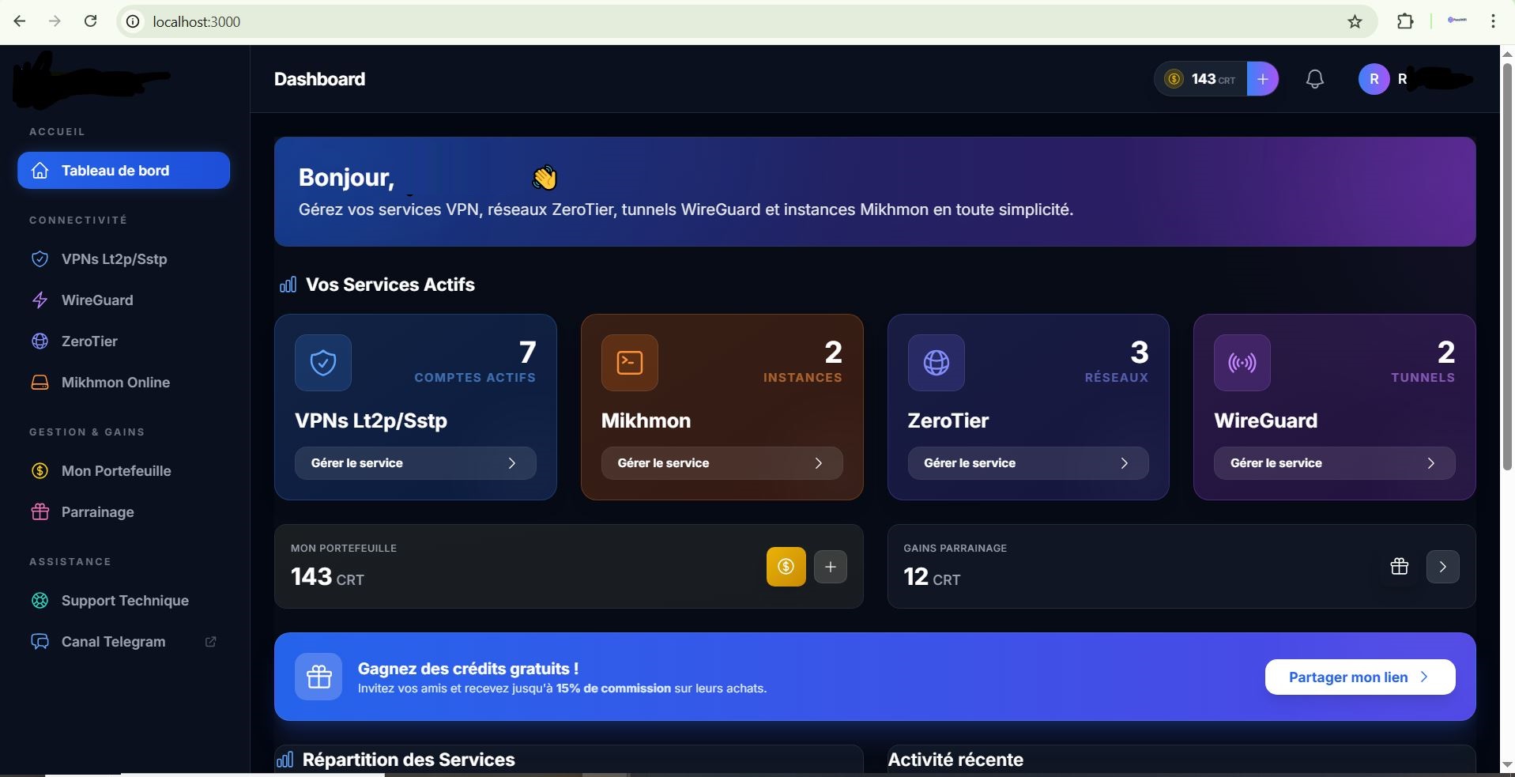Bookmark the page with the star icon

[x=1355, y=21]
